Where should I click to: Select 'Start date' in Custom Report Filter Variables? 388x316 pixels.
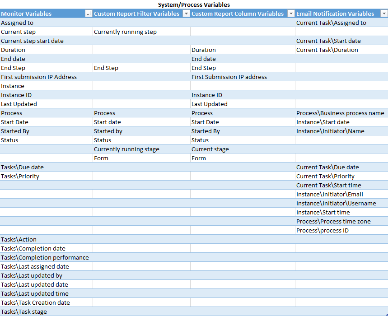point(141,122)
